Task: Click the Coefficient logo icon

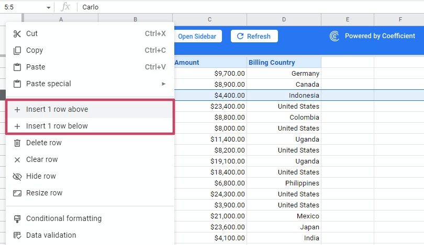Action: click(334, 36)
